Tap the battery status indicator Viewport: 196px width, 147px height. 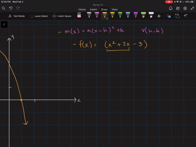190,2
